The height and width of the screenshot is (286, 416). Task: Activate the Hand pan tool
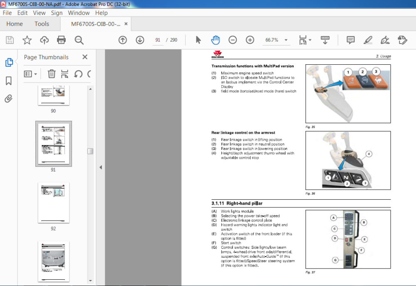click(x=215, y=40)
